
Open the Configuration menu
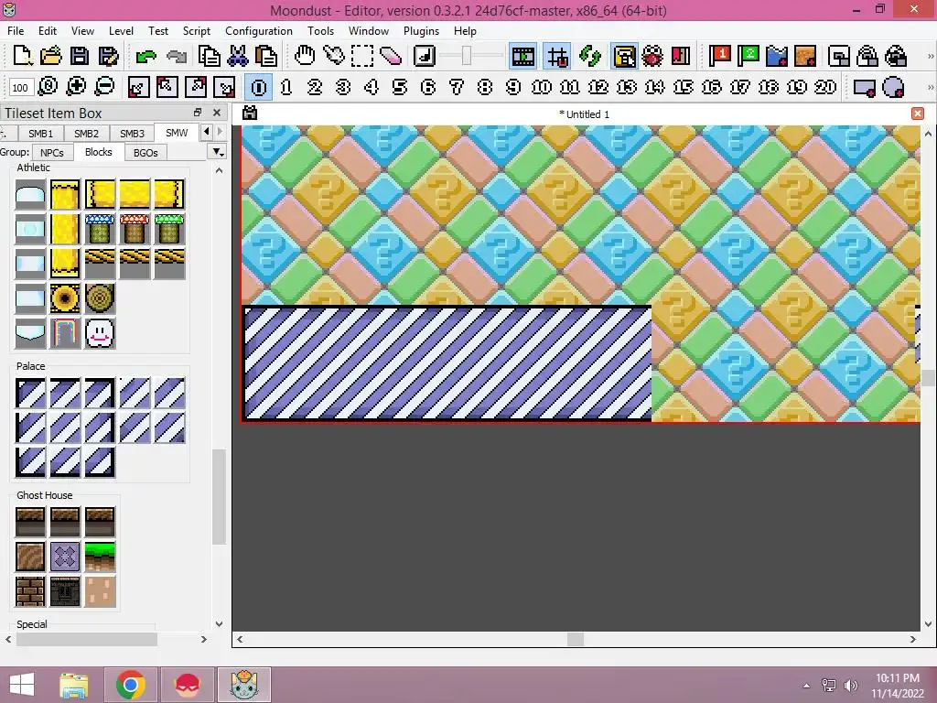pyautogui.click(x=259, y=31)
